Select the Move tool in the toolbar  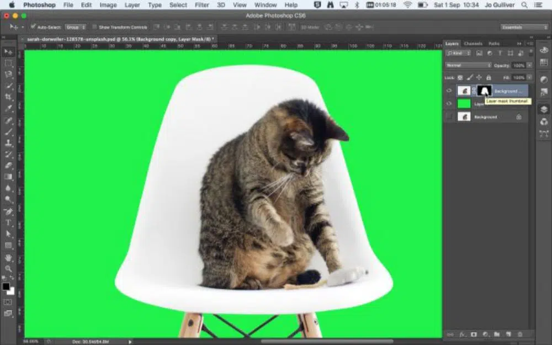[8, 51]
